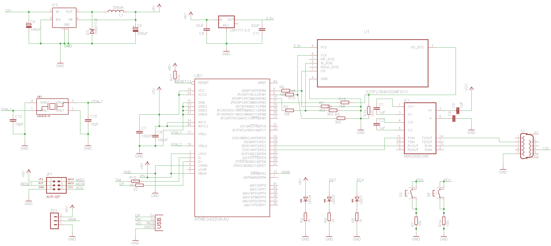Image resolution: width=551 pixels, height=246 pixels.
Task: Click the AVR ISP label
Action: pos(53,197)
